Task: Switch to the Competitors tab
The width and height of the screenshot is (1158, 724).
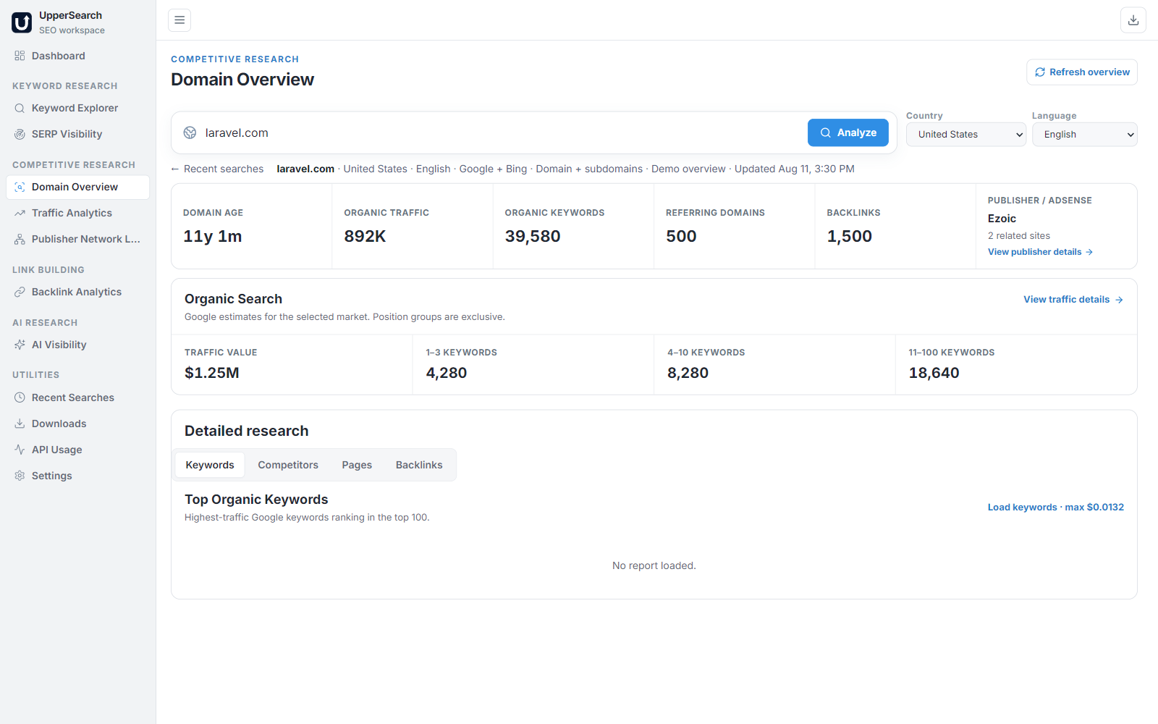Action: point(288,465)
